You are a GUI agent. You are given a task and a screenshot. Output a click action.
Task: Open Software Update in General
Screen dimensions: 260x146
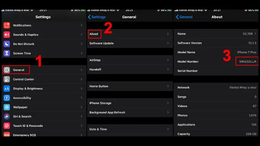[130, 43]
